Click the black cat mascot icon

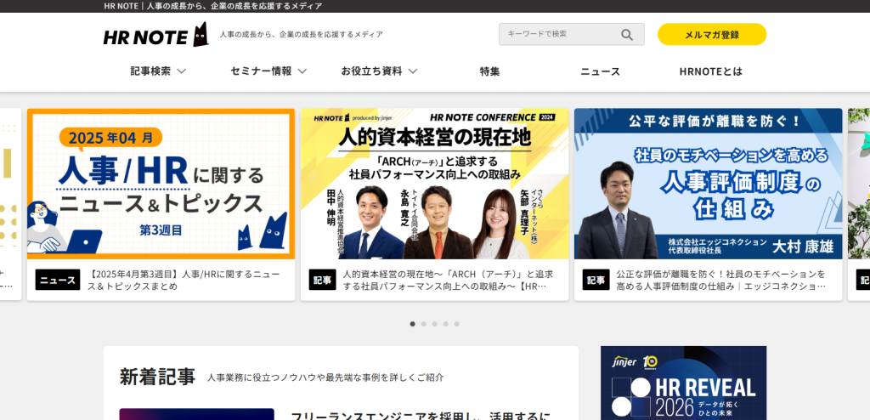click(201, 35)
